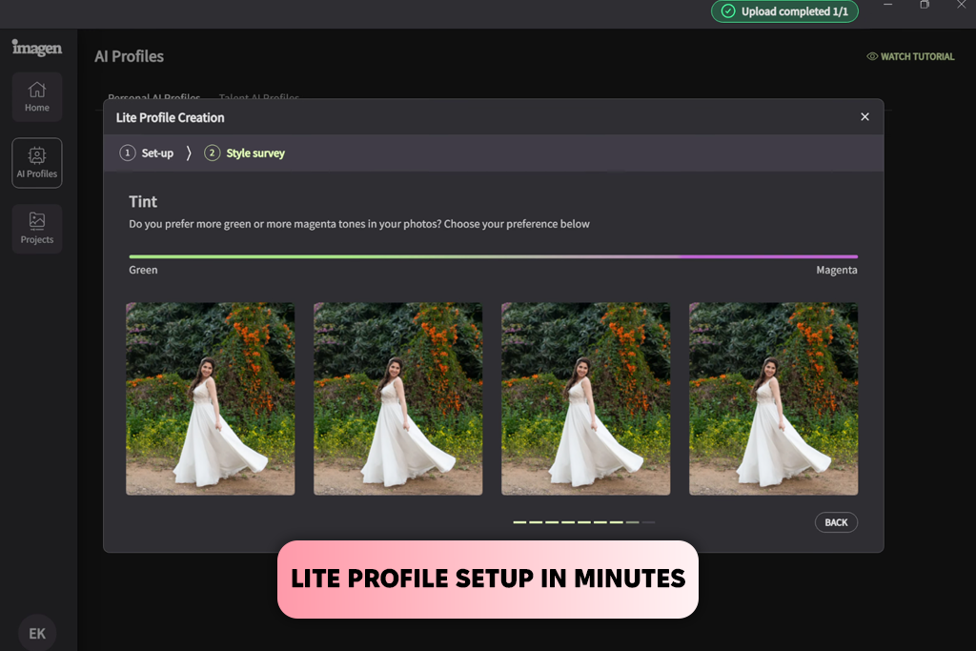Select the Style survey step 2
The width and height of the screenshot is (976, 651).
(245, 153)
